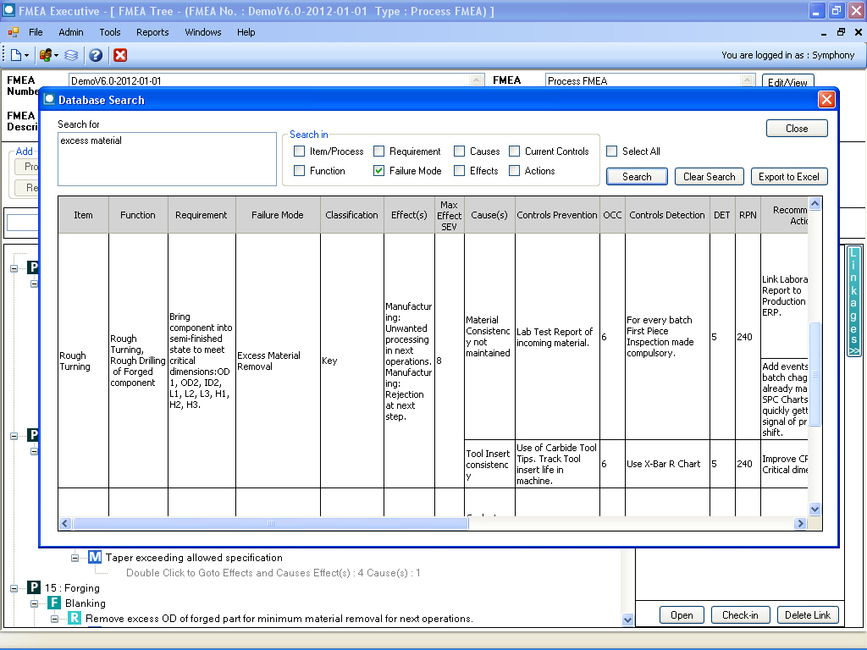The height and width of the screenshot is (650, 867).
Task: Click the Search for text box
Action: pos(167,158)
